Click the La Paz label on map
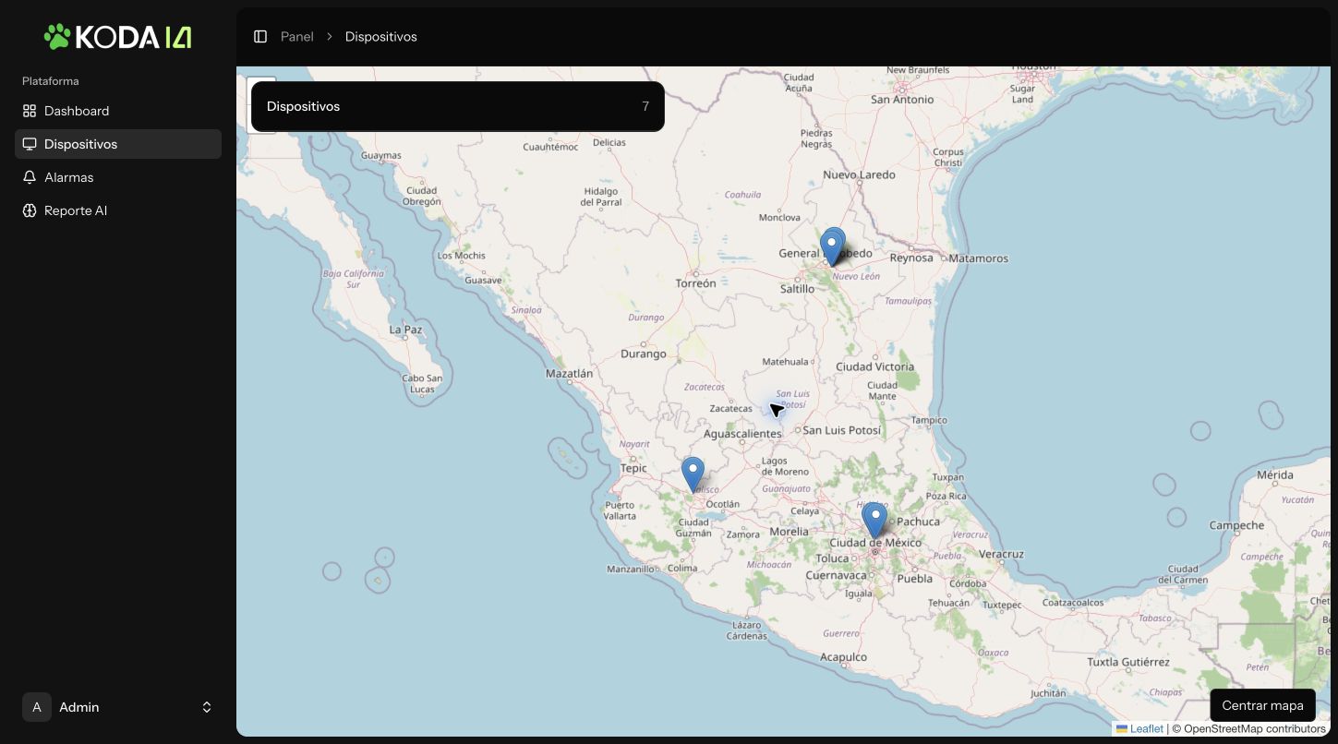Screen dimensions: 1338x744 (x=406, y=330)
